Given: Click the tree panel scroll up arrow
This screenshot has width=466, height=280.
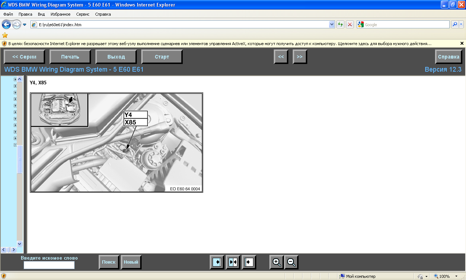Looking at the screenshot, I should (20, 79).
